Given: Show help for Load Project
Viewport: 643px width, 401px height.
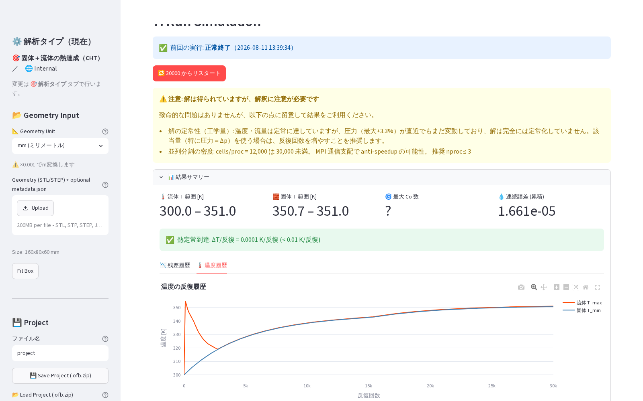Looking at the screenshot, I should pyautogui.click(x=105, y=395).
